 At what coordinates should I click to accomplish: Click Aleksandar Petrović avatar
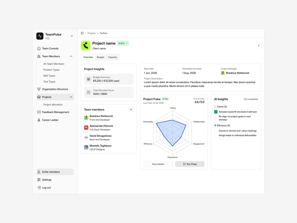click(x=86, y=128)
